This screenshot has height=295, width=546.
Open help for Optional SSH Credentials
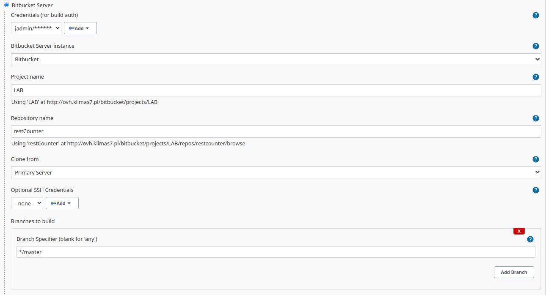(x=535, y=190)
